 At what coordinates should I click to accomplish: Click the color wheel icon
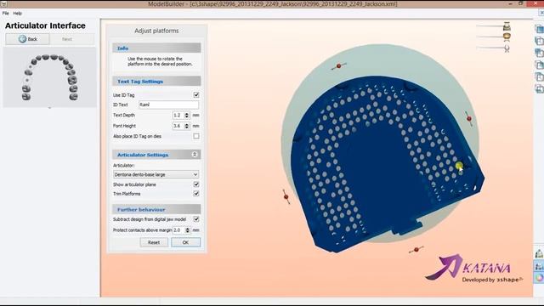pos(539,278)
